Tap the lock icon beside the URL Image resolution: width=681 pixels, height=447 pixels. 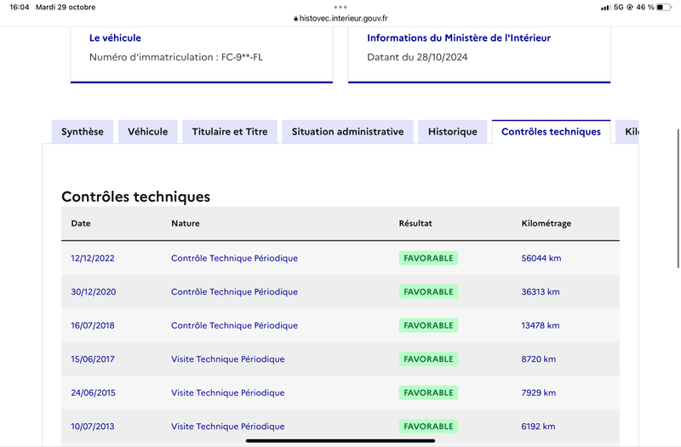(295, 18)
